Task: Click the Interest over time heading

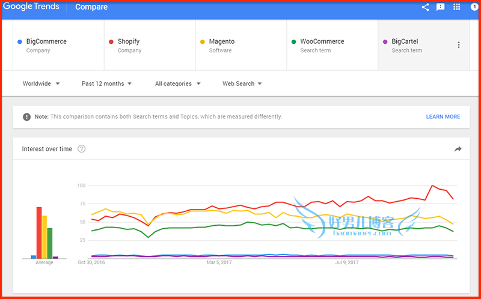Action: [x=47, y=149]
